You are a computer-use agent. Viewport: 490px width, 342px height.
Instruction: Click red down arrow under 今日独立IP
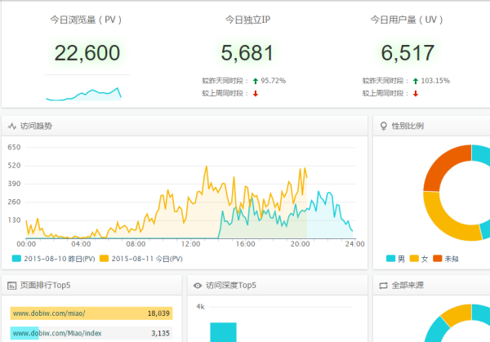[x=256, y=93]
